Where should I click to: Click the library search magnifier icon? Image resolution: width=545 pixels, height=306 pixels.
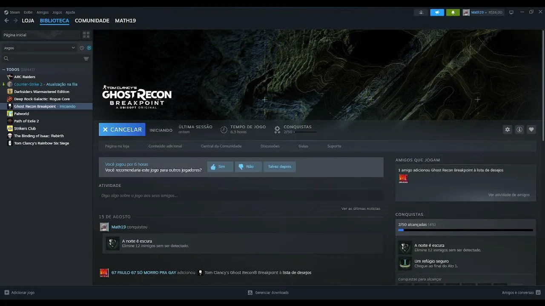6,59
